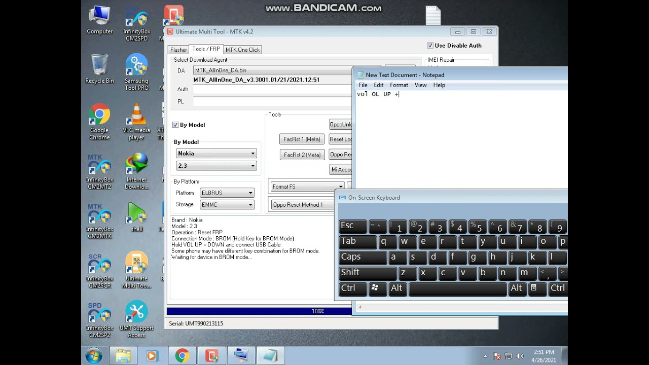Select the PL file input field

click(272, 101)
